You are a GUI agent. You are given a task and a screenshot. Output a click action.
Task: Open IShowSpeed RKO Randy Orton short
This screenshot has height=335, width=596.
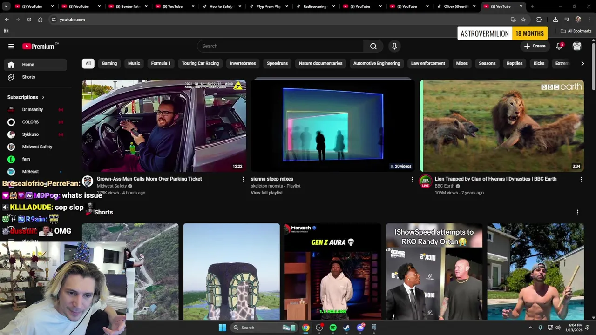click(x=434, y=272)
